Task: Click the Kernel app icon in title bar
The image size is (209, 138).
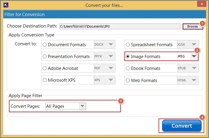Action: [x=6, y=5]
